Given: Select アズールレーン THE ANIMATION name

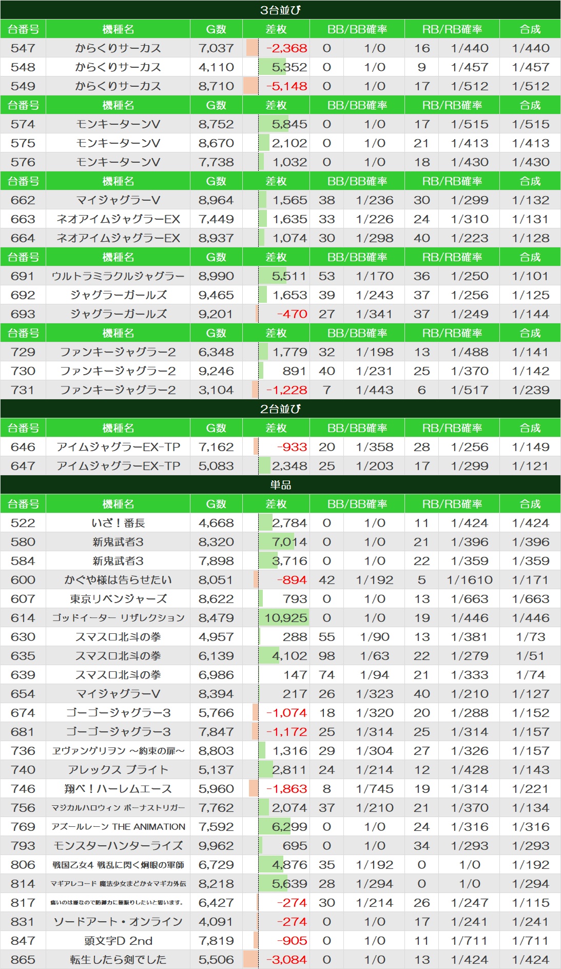Looking at the screenshot, I should pyautogui.click(x=118, y=827).
